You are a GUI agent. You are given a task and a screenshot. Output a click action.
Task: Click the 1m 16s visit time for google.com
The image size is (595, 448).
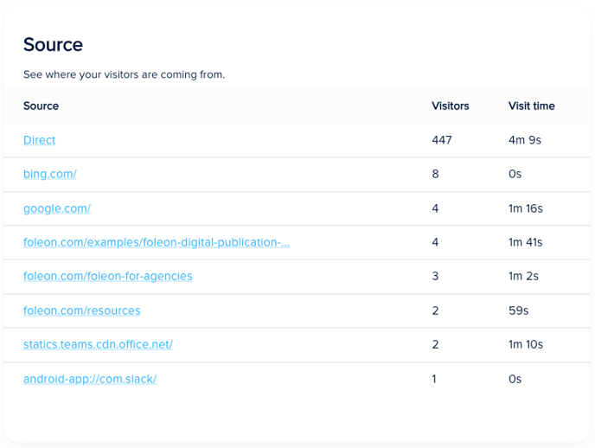(x=525, y=208)
